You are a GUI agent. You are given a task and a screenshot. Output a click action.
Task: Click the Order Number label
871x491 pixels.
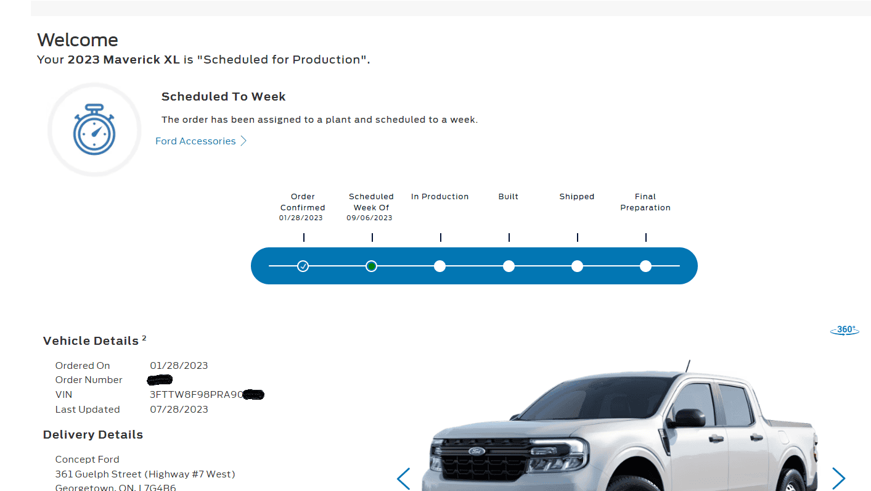click(89, 380)
